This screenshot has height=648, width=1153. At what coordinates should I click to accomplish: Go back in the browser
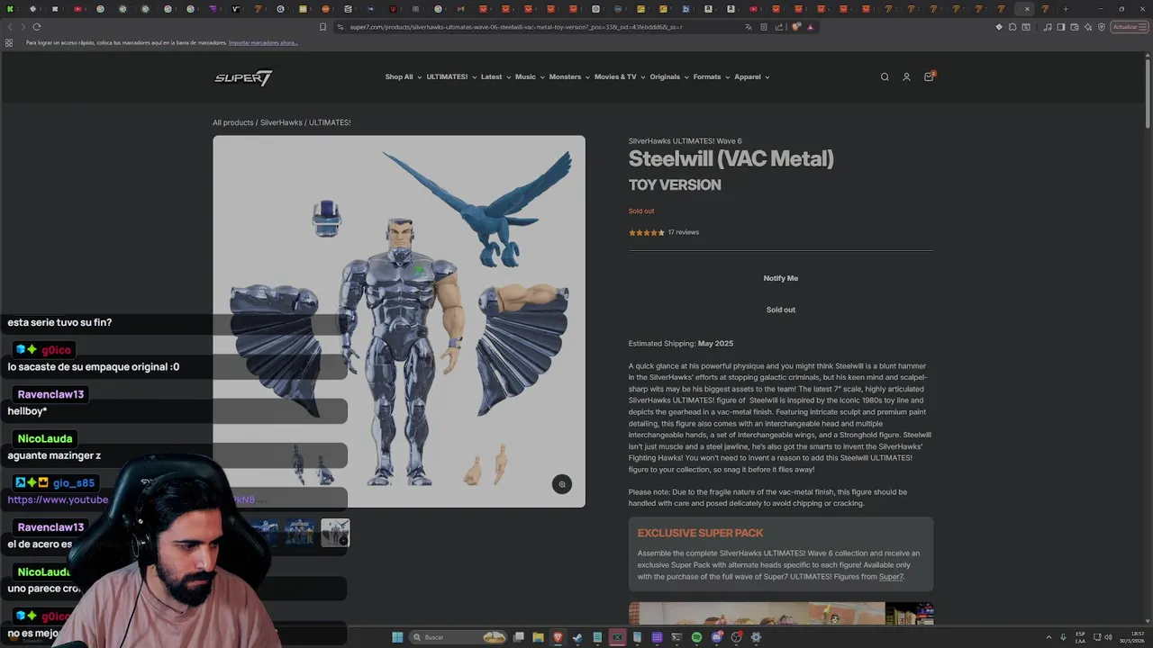point(10,27)
